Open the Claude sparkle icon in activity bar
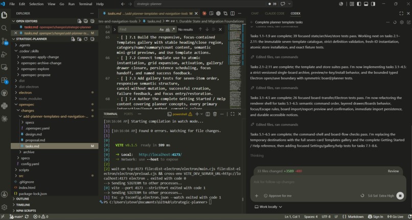 (4, 119)
